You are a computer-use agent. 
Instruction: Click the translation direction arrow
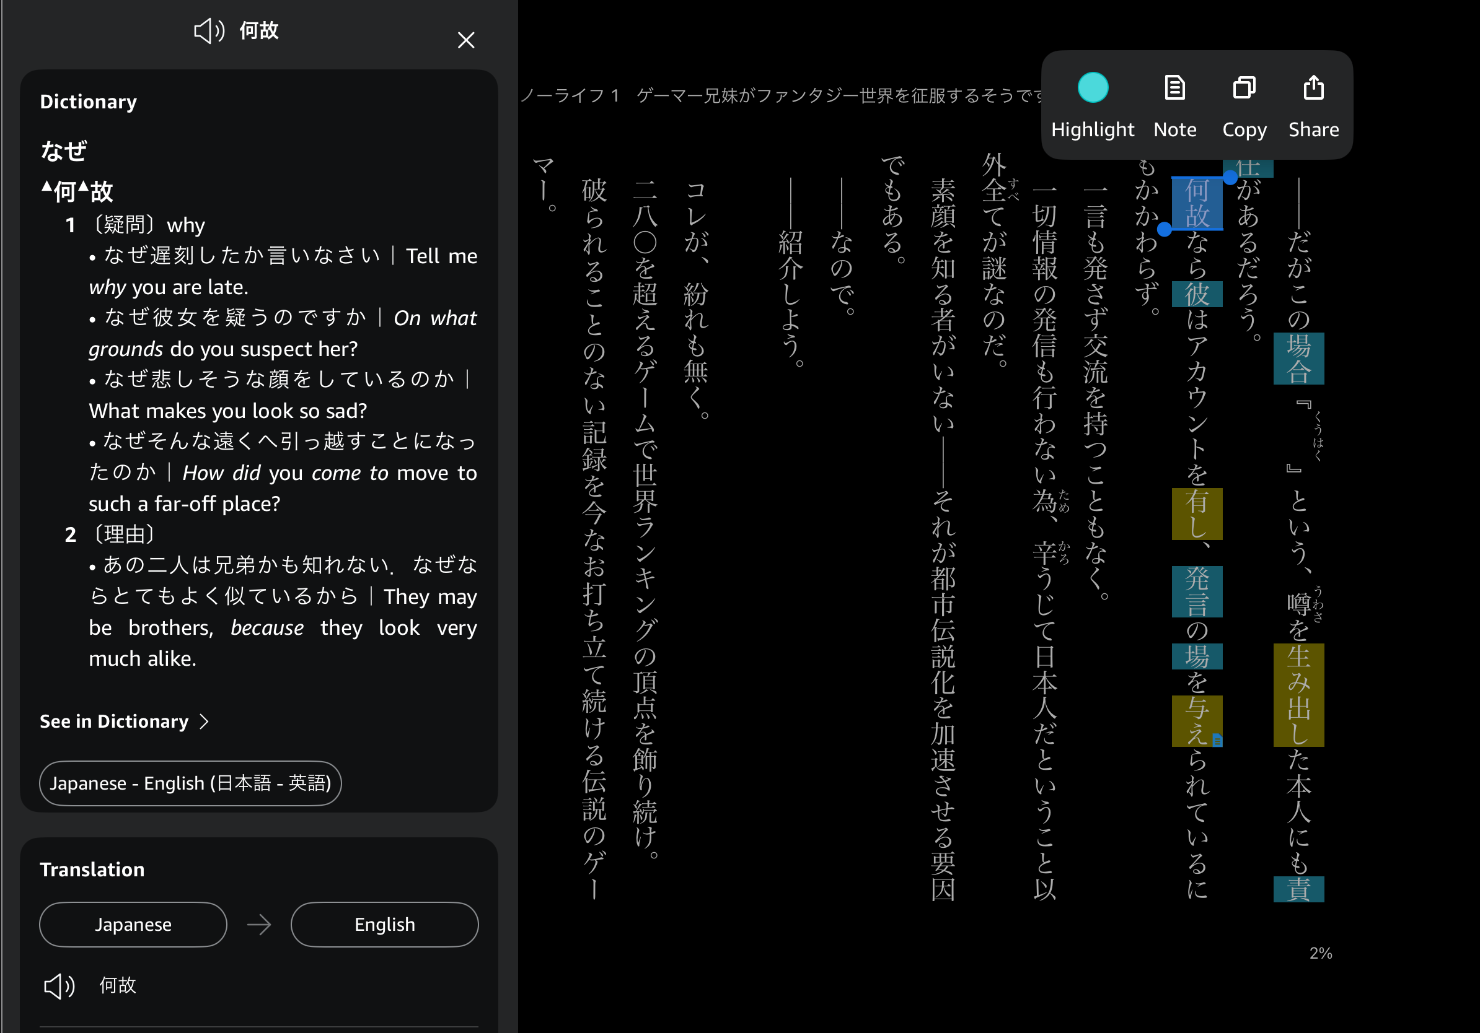click(259, 925)
